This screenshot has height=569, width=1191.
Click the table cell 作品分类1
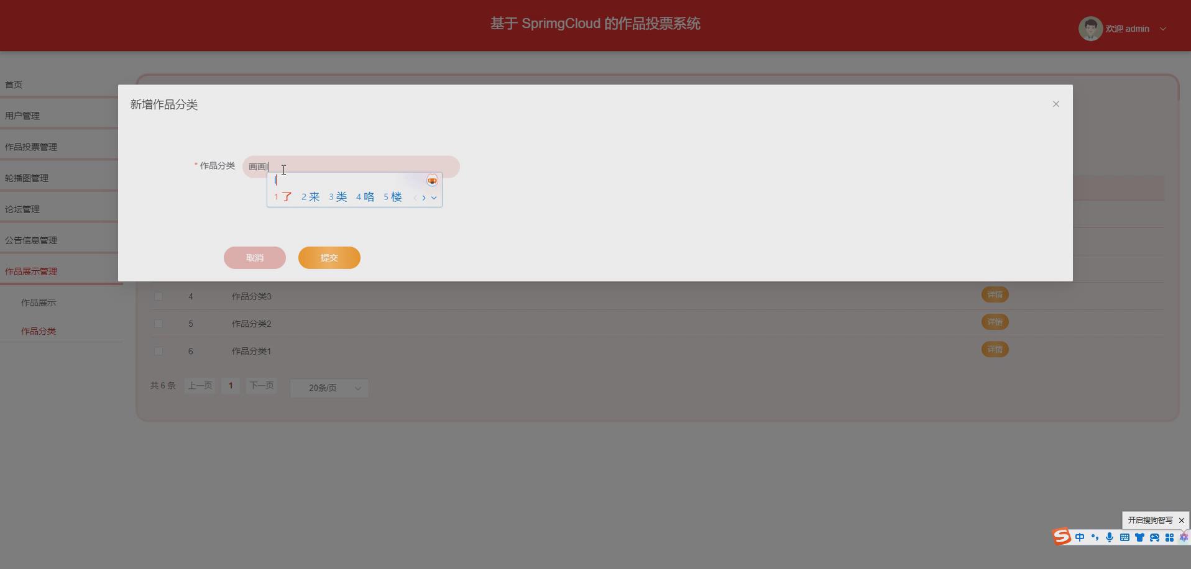coord(252,351)
